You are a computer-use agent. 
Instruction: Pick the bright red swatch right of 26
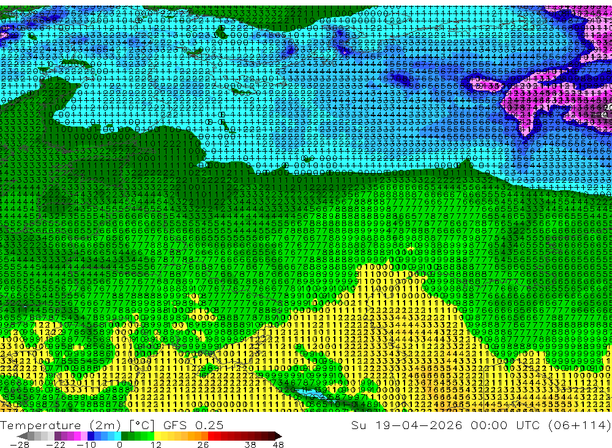coord(211,436)
